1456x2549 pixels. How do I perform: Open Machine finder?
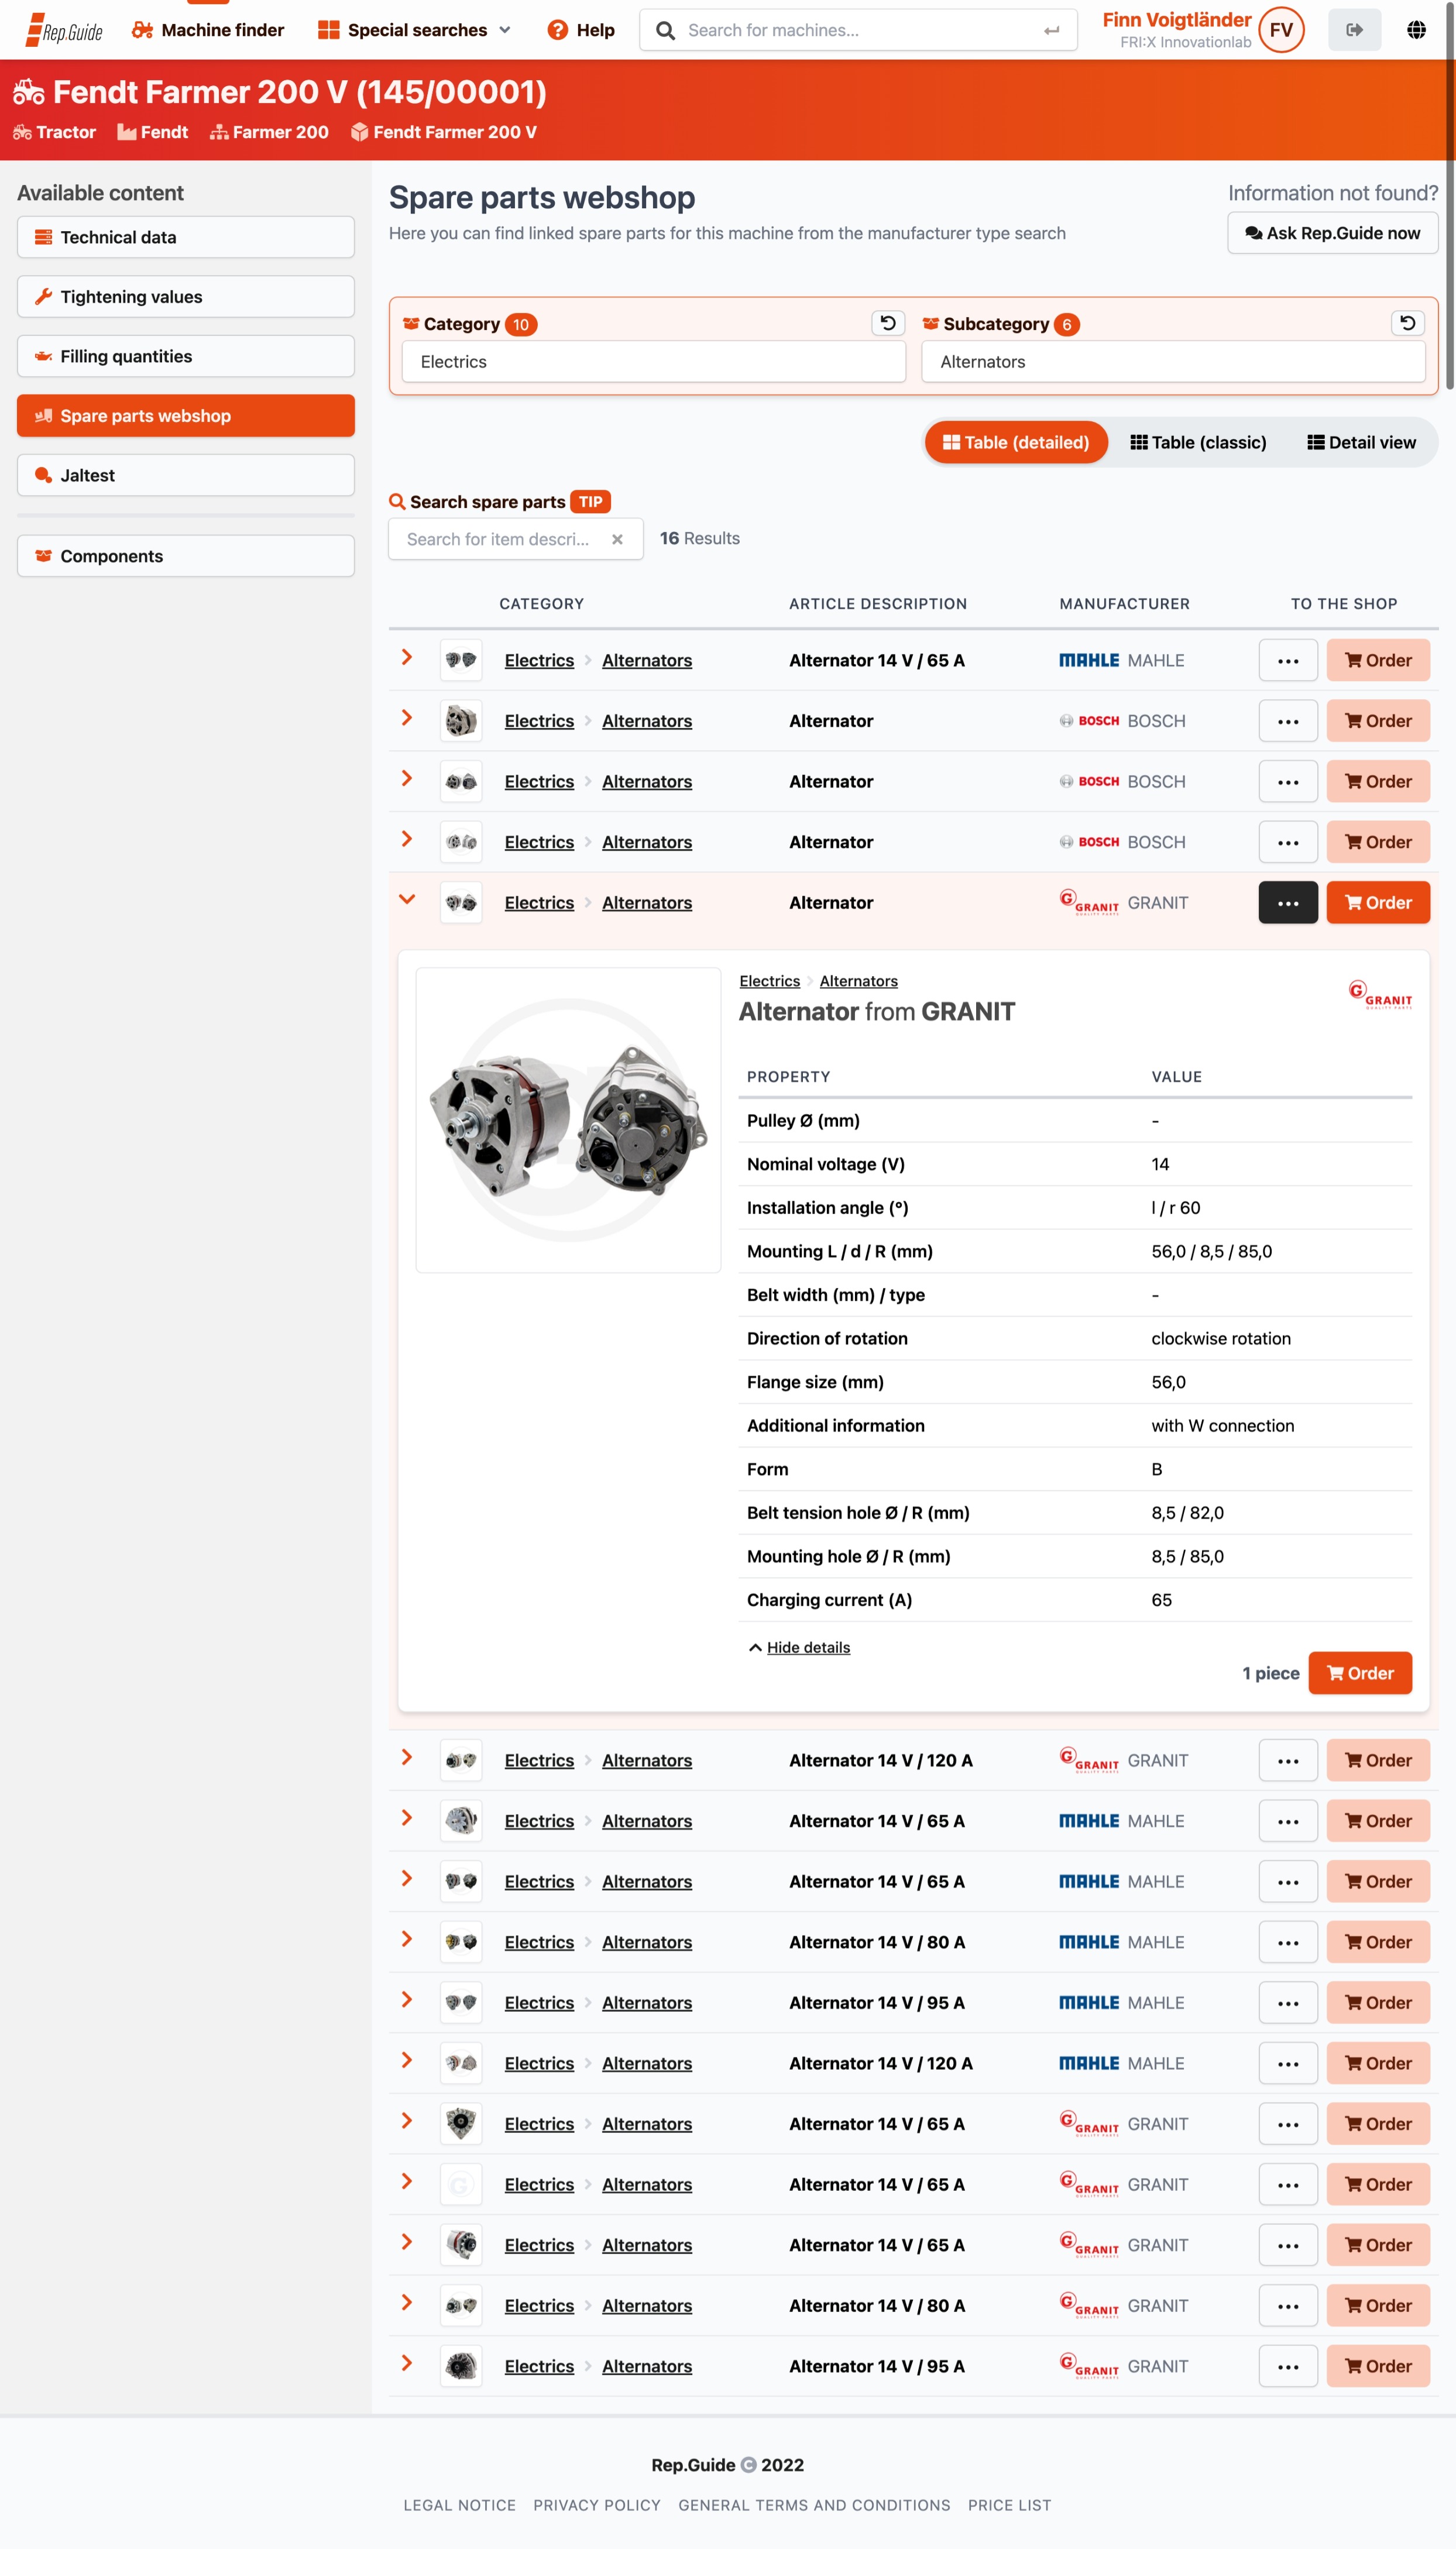pyautogui.click(x=208, y=30)
